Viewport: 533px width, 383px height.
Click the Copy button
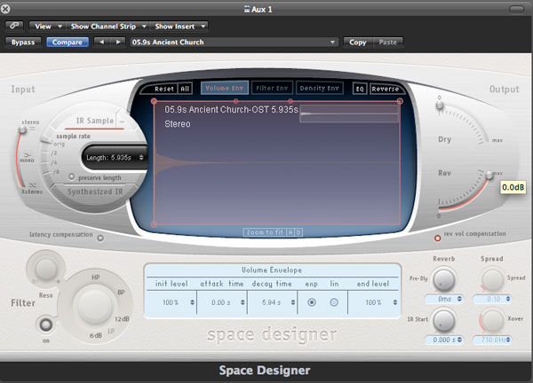point(358,42)
